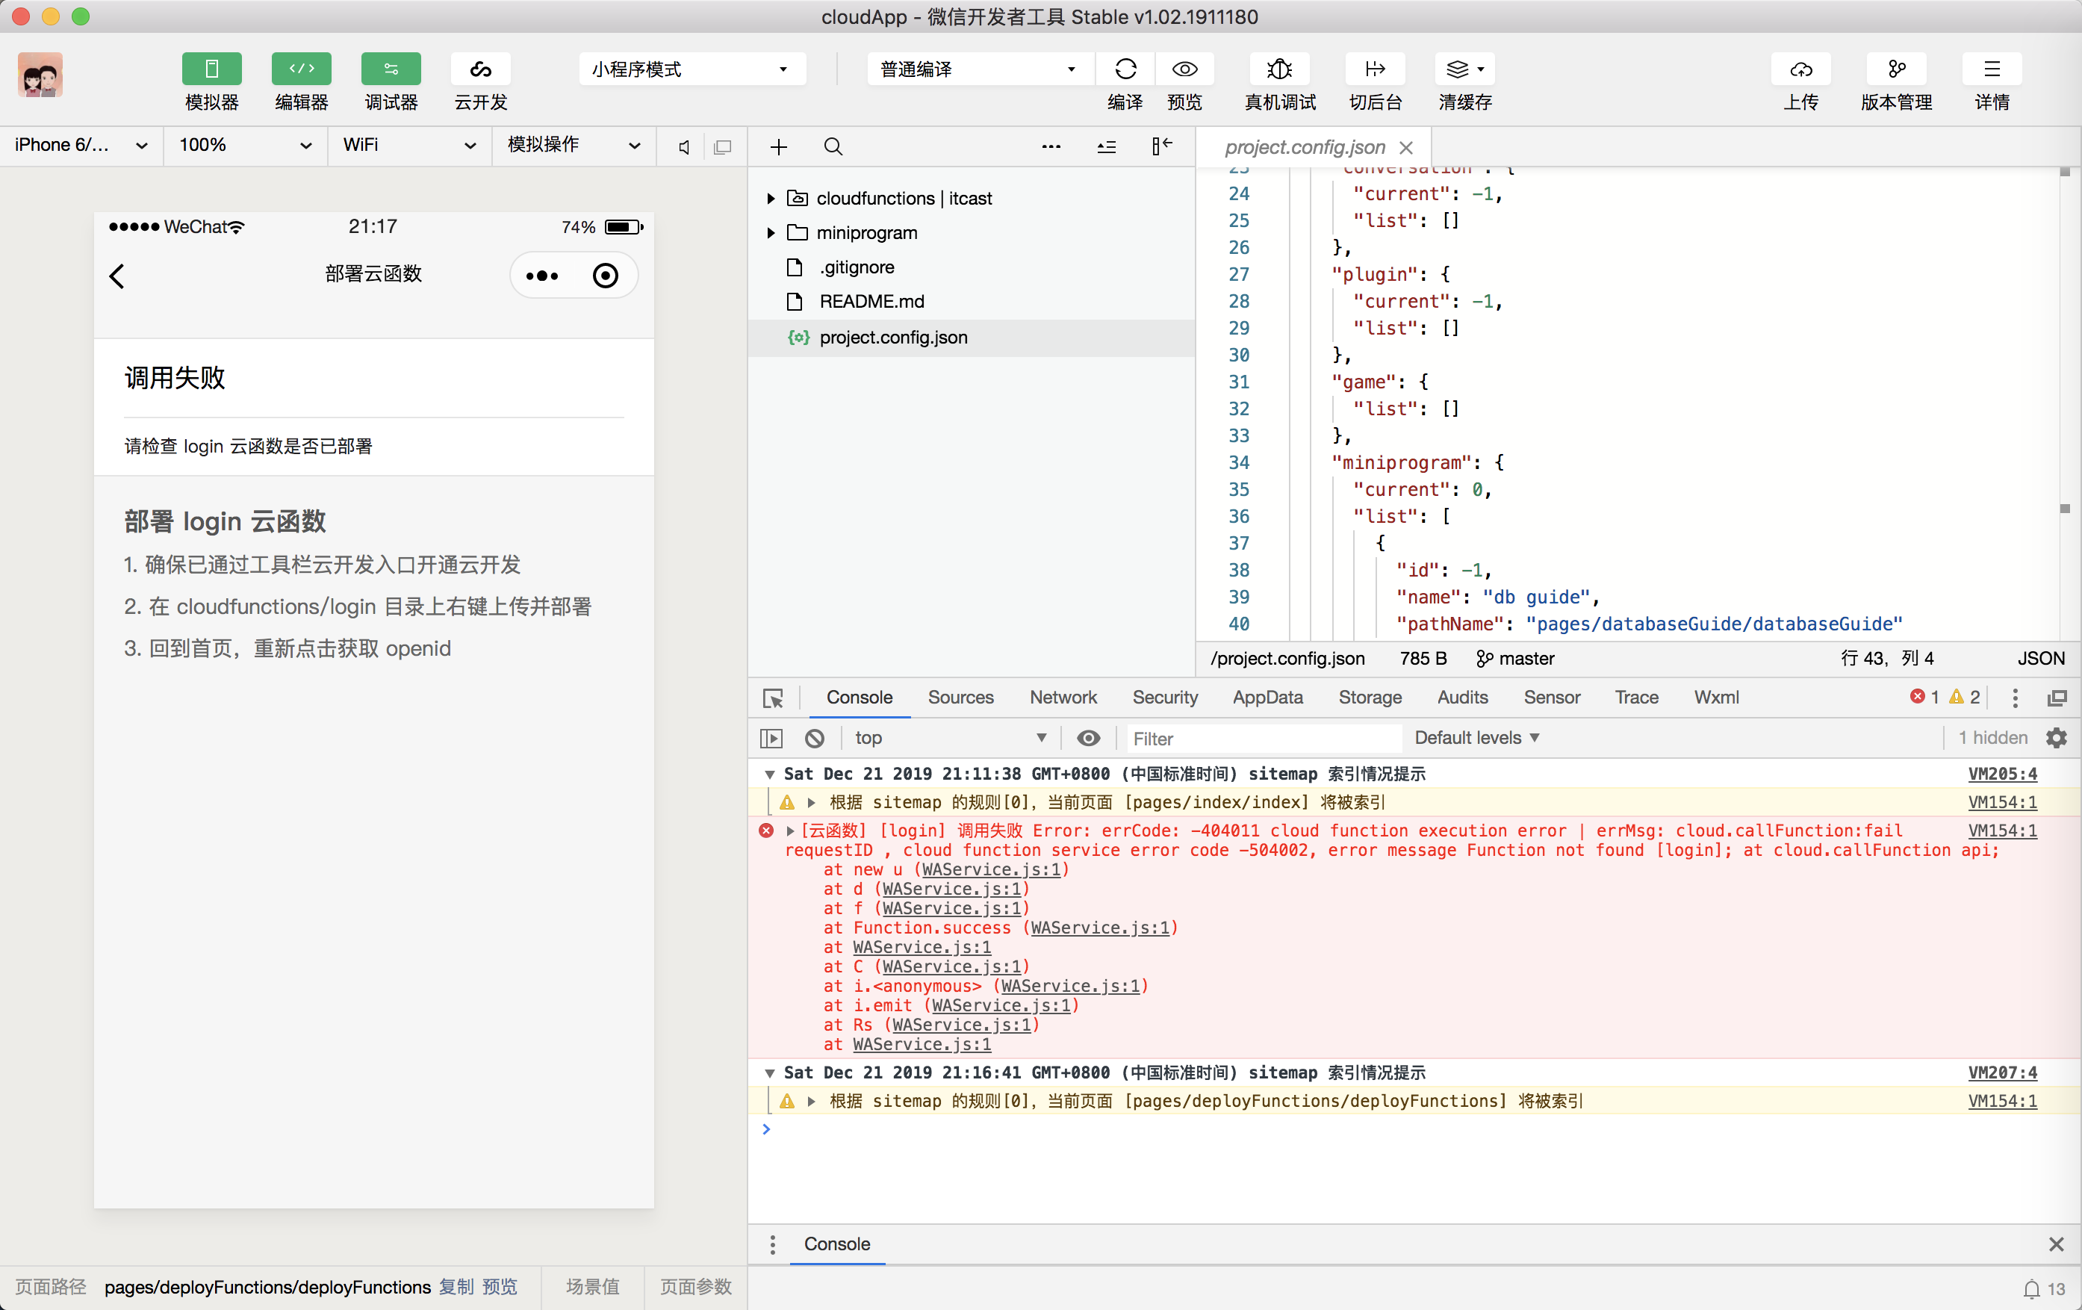Screen dimensions: 2082x1310
Task: Switch to the Security tab
Action: pos(1165,698)
